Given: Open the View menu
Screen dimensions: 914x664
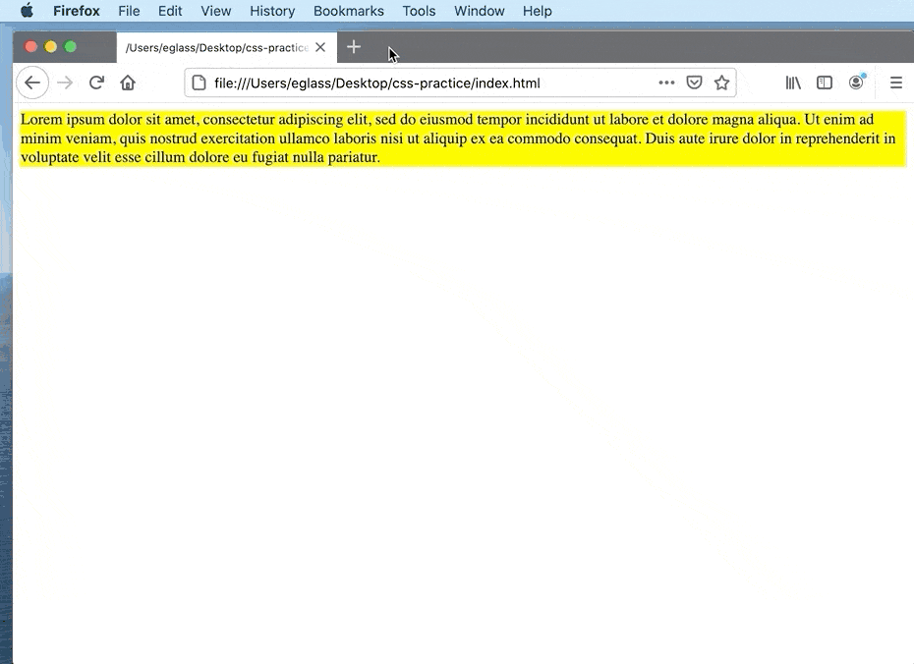Looking at the screenshot, I should coord(215,11).
